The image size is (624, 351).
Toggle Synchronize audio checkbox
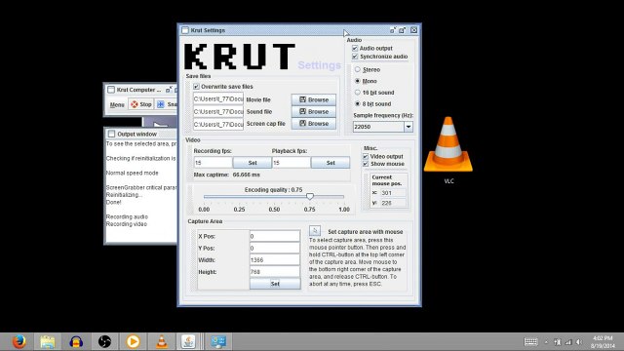[x=355, y=57]
